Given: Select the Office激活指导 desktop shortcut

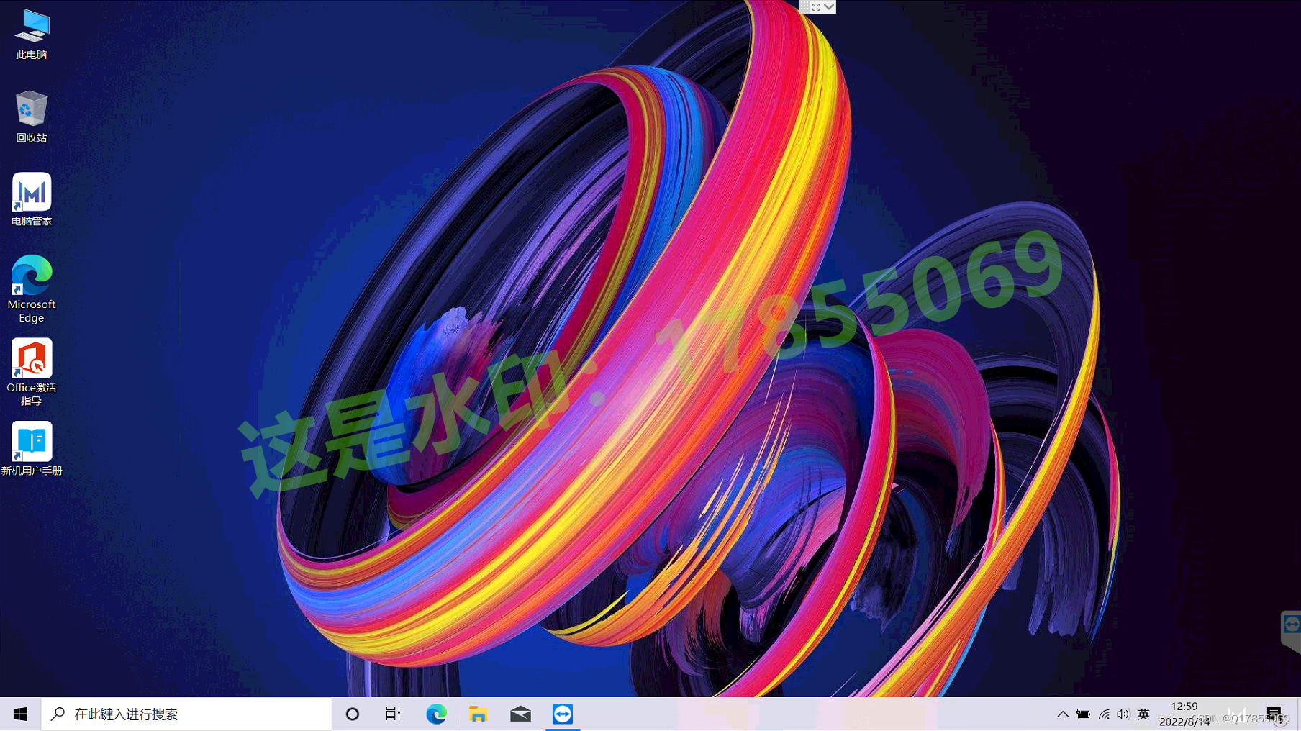Looking at the screenshot, I should [x=32, y=372].
